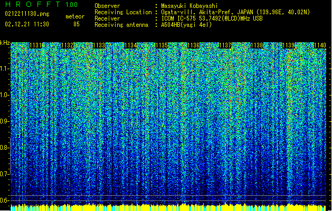Click the 1134 time marker
The height and width of the screenshot is (211, 332).
(x=130, y=45)
